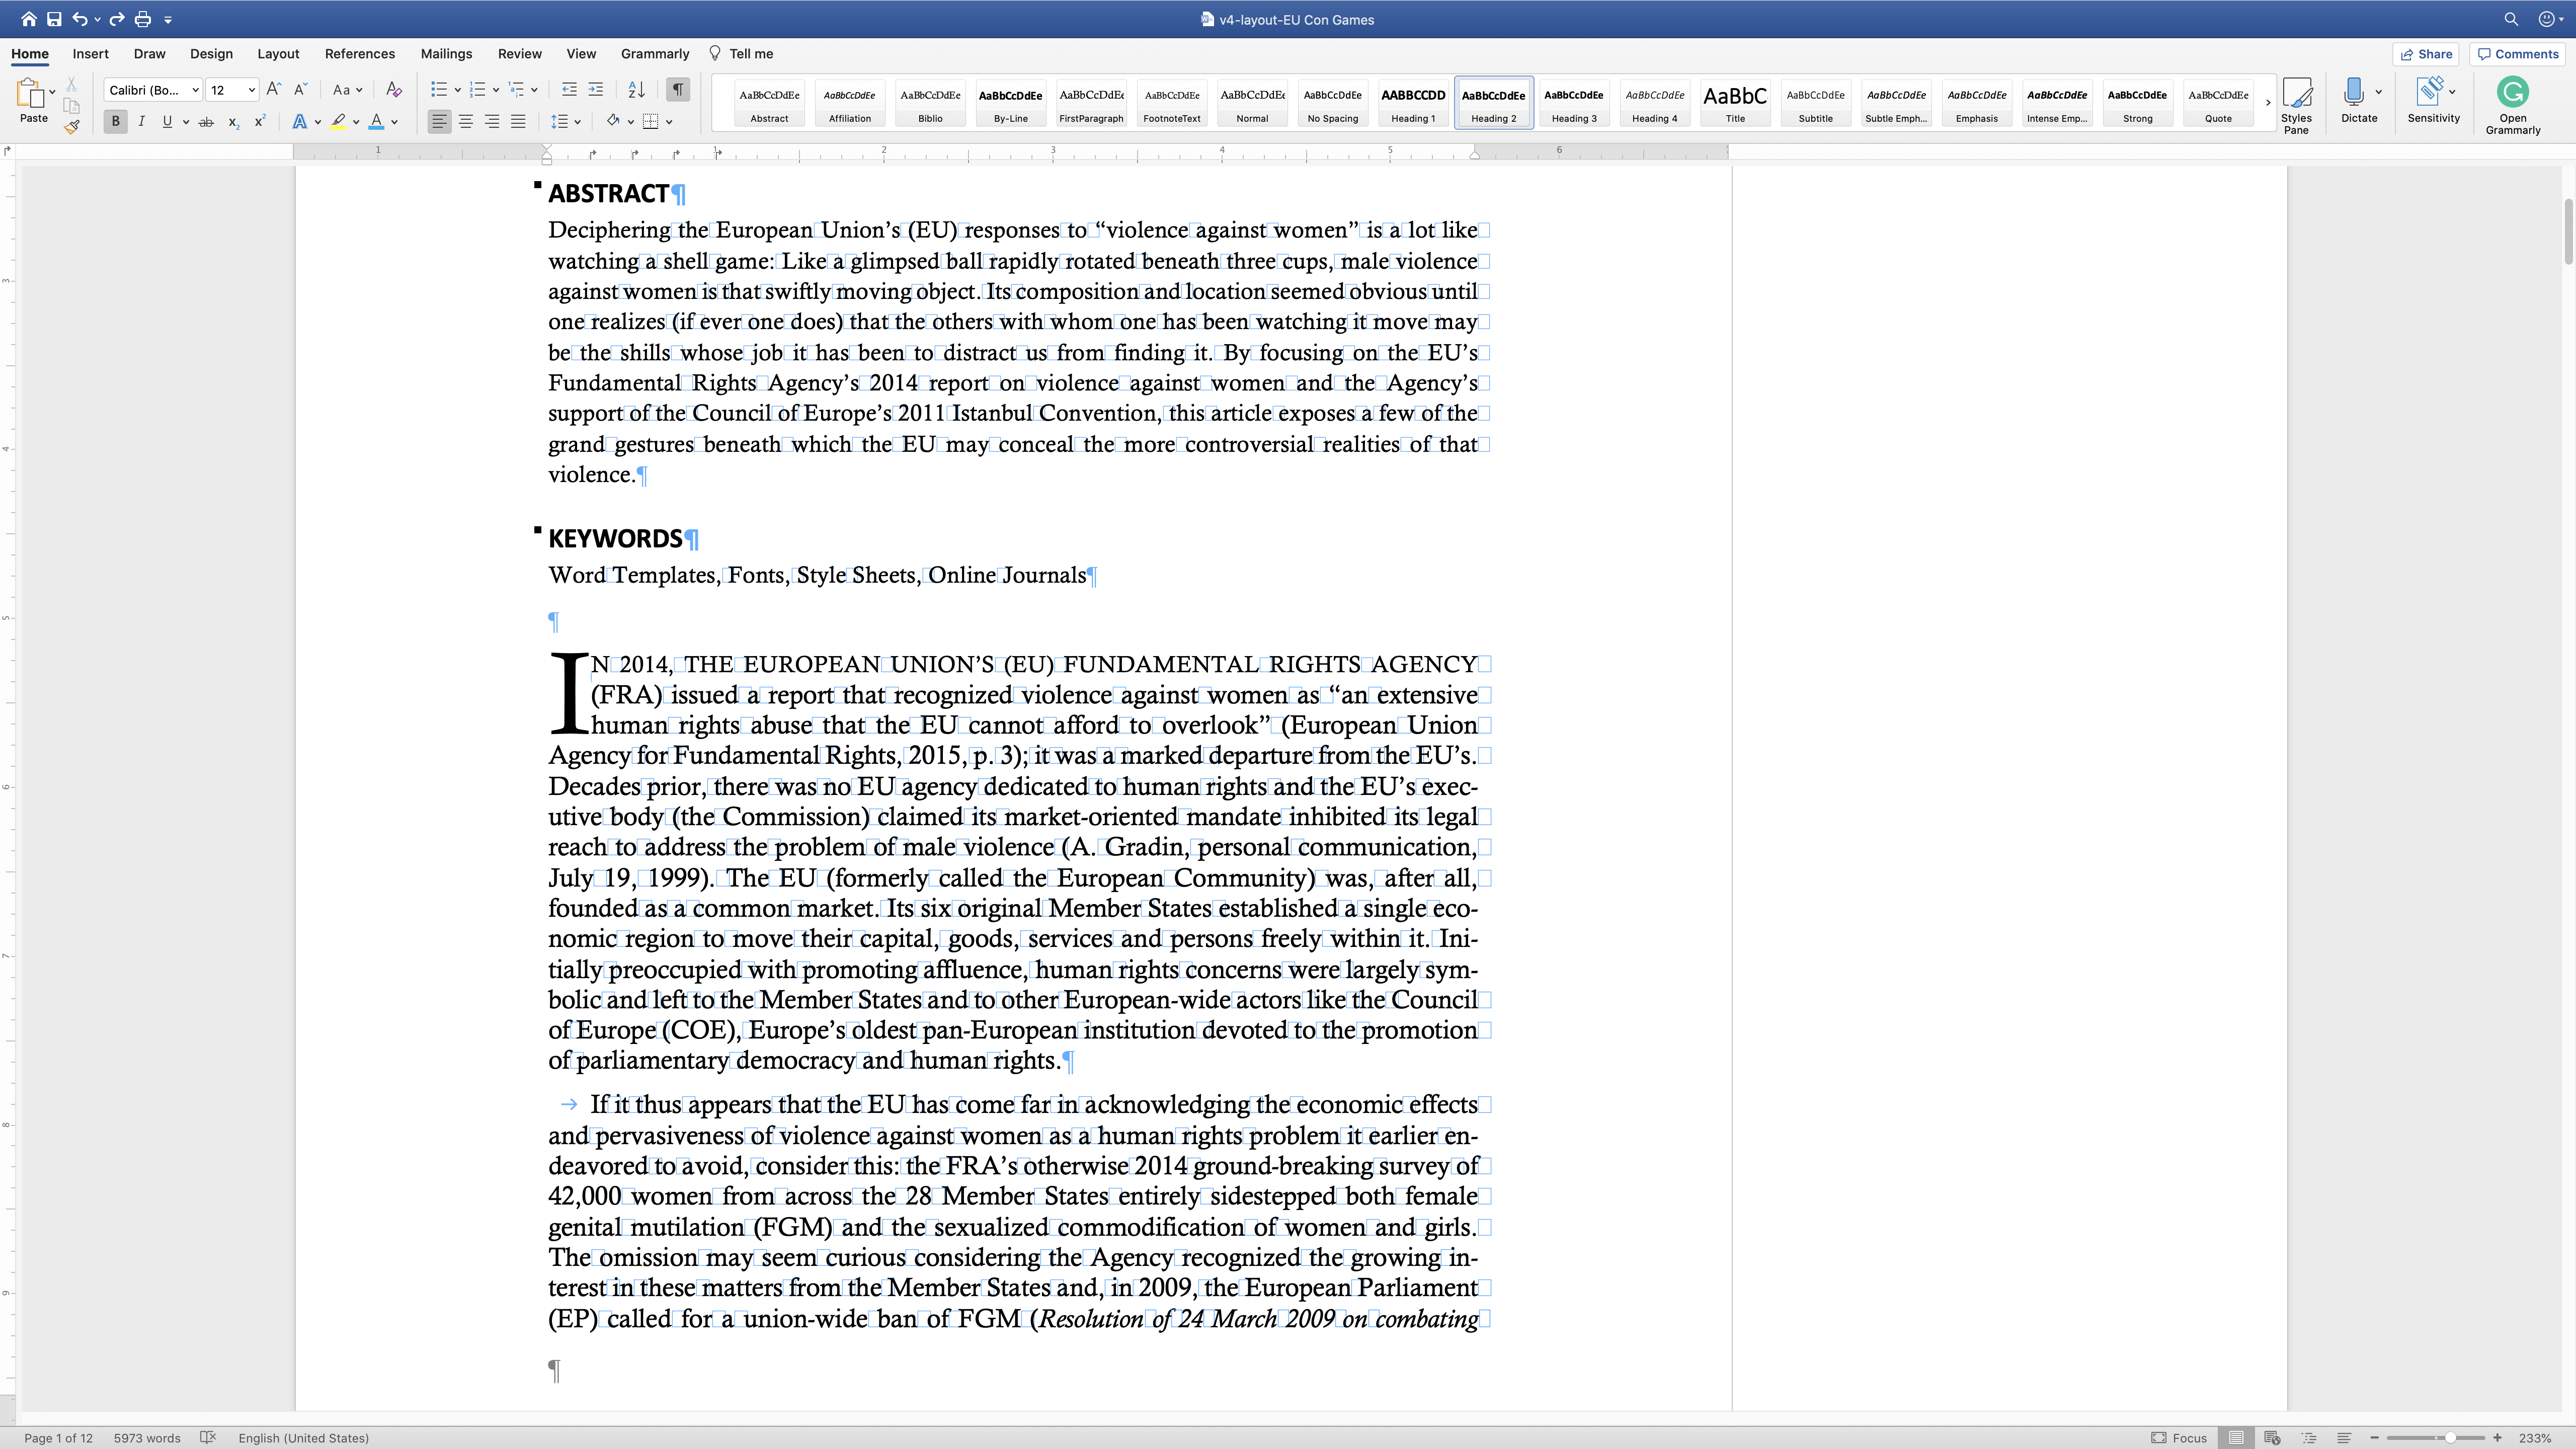Image resolution: width=2576 pixels, height=1449 pixels.
Task: Switch to the References tab
Action: point(359,54)
